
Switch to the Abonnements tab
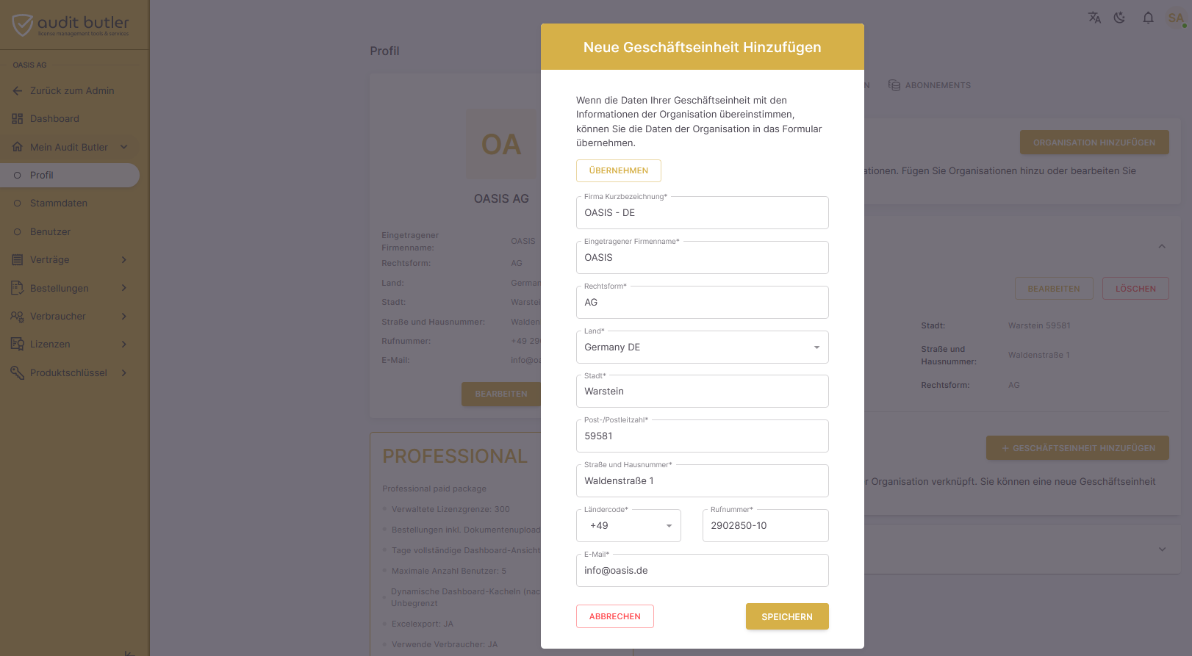(x=930, y=85)
